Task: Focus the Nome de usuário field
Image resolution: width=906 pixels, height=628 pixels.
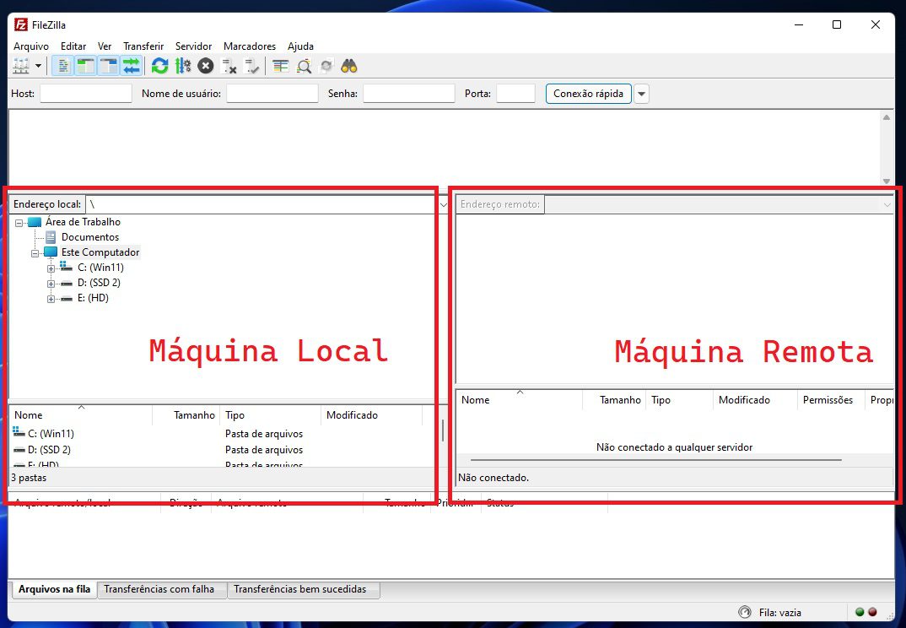Action: pyautogui.click(x=272, y=94)
